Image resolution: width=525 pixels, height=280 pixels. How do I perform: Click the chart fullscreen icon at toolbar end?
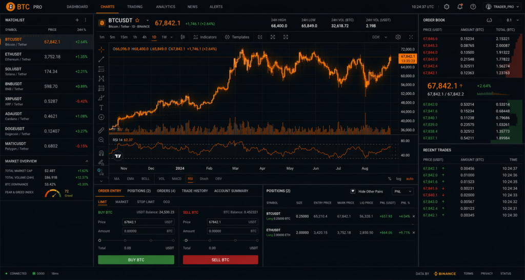pos(411,37)
